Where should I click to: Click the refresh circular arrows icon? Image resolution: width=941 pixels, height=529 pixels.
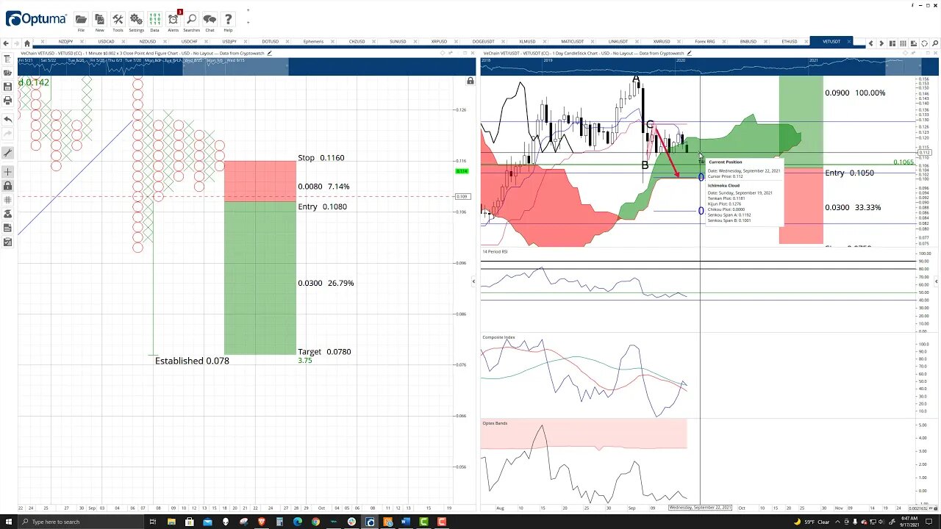click(924, 43)
